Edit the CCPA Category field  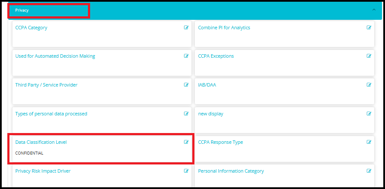[186, 28]
